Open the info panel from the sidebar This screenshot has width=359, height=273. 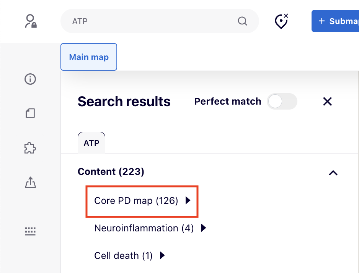click(30, 79)
